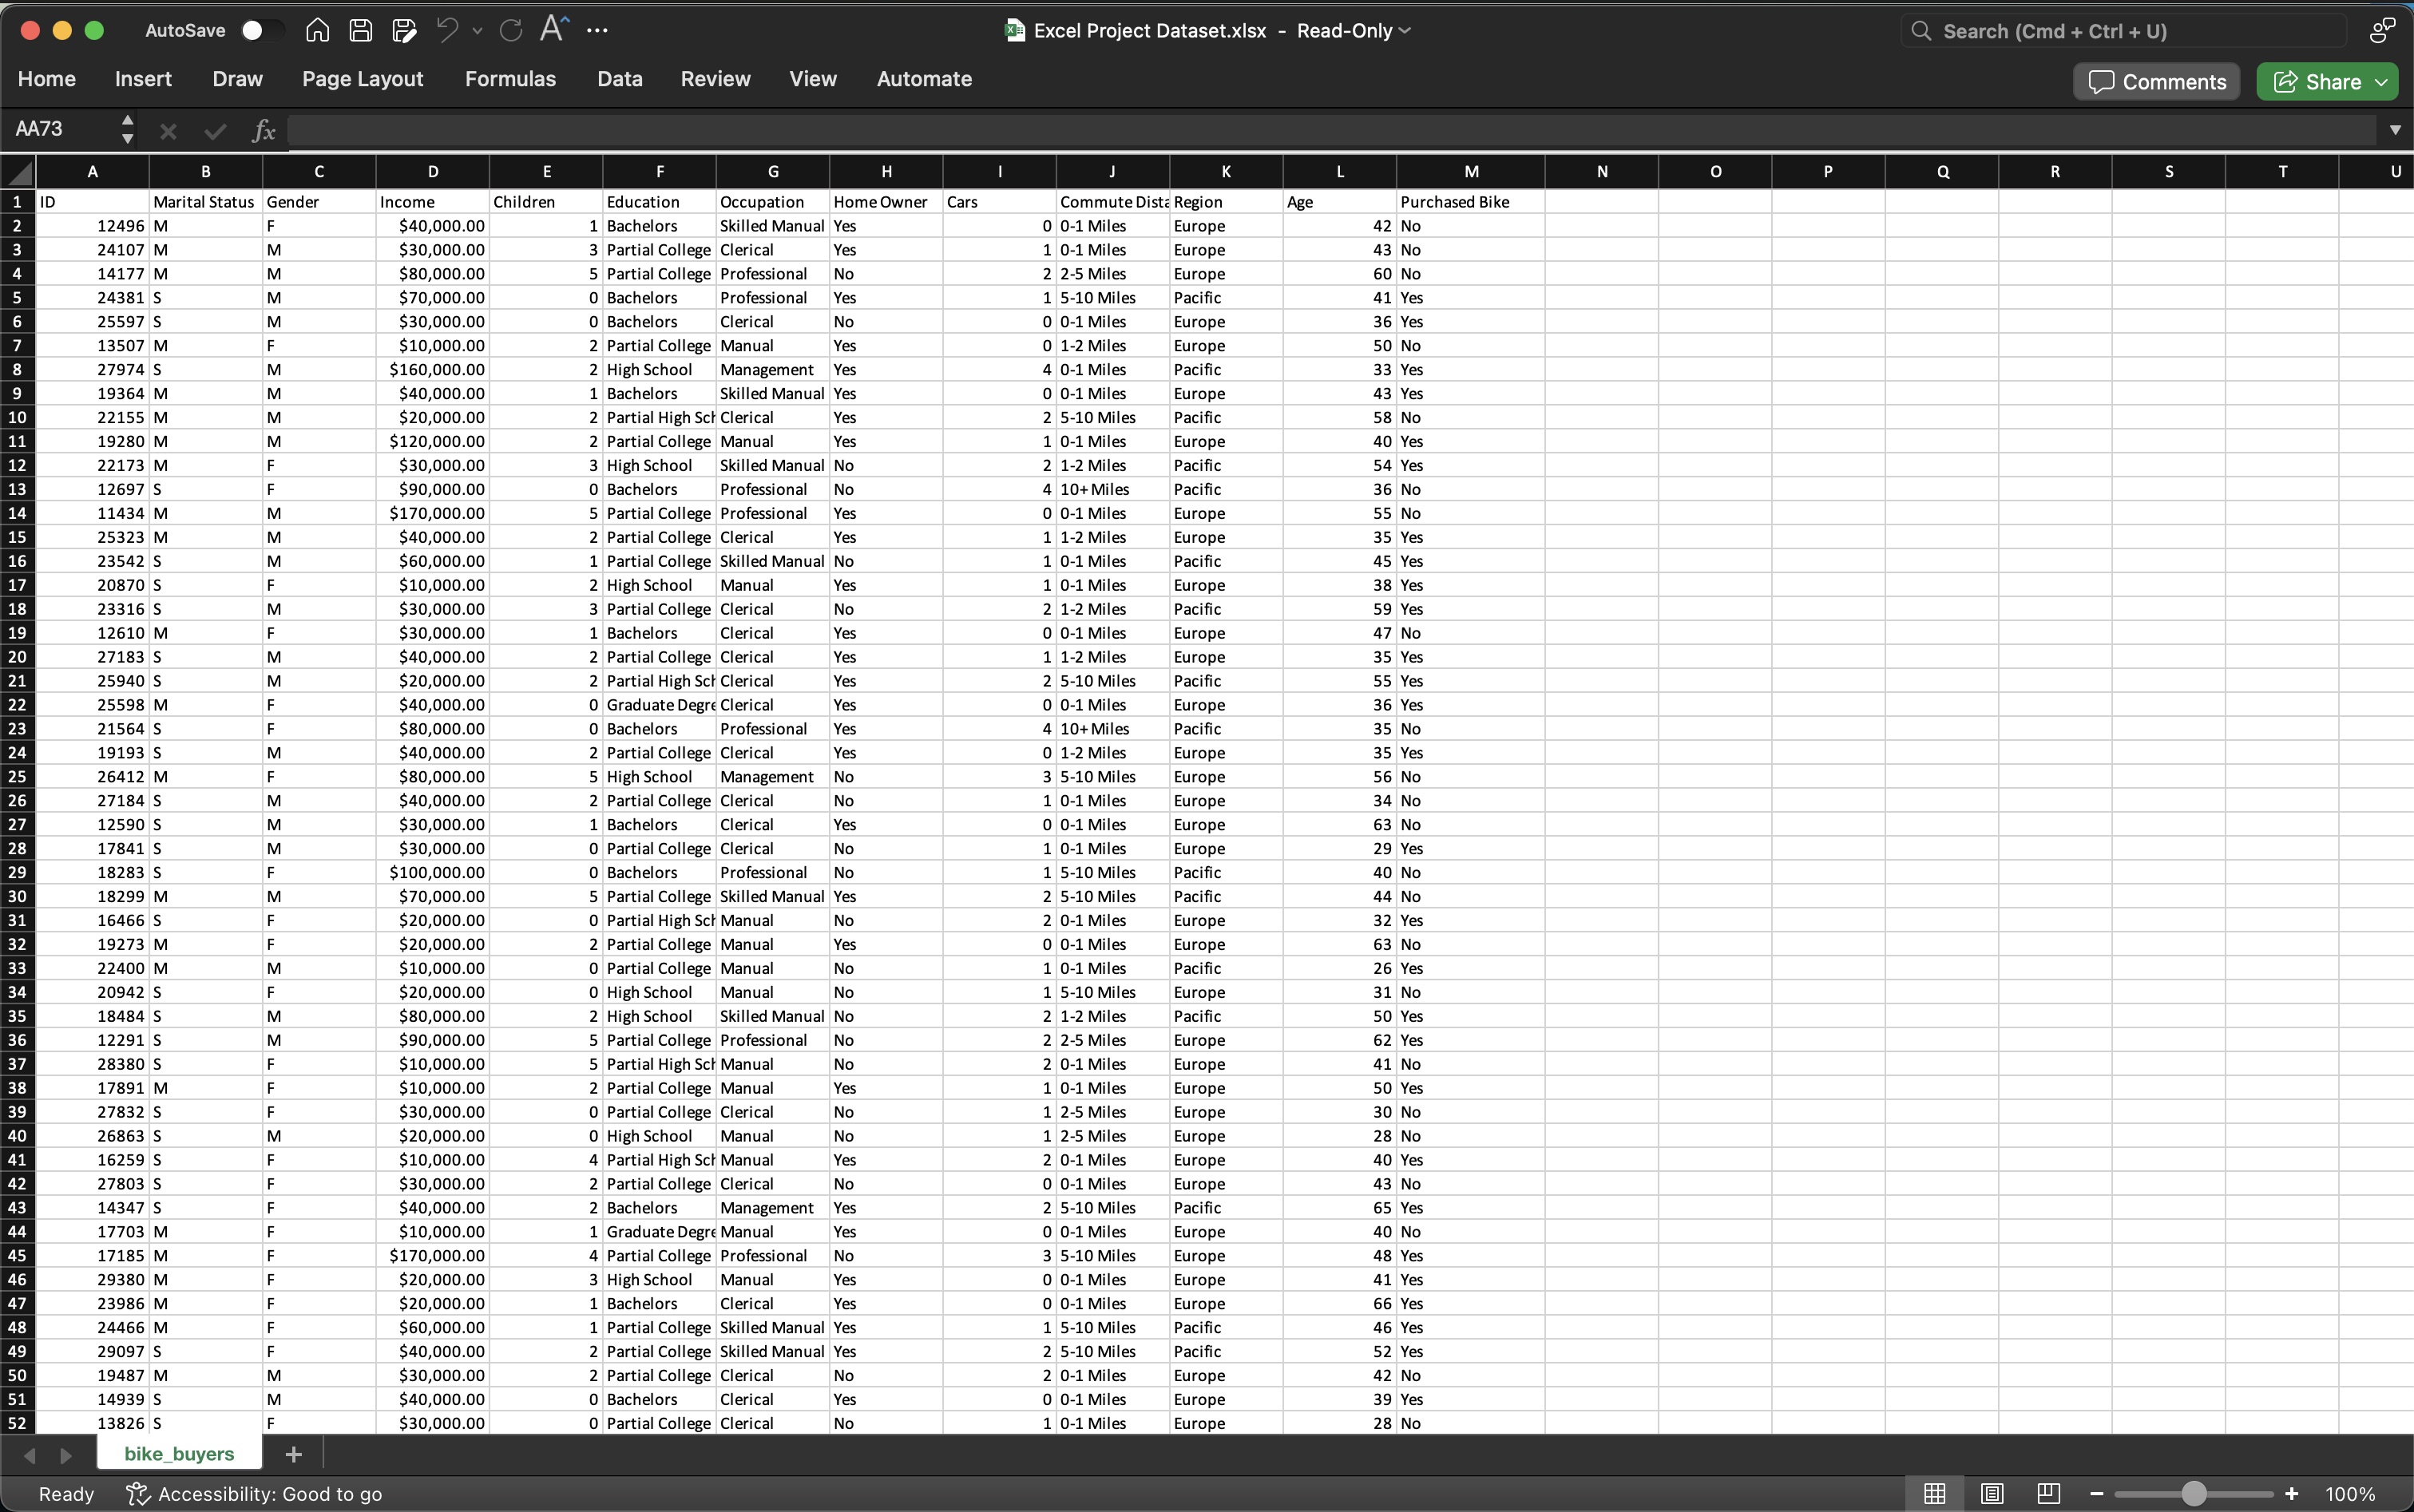The width and height of the screenshot is (2414, 1512).
Task: Click the Comments button
Action: 2157,82
